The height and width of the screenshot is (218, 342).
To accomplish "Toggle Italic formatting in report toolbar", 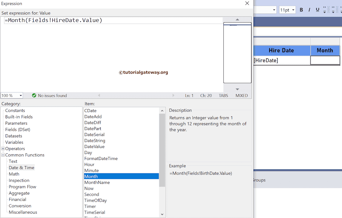I will 309,10.
